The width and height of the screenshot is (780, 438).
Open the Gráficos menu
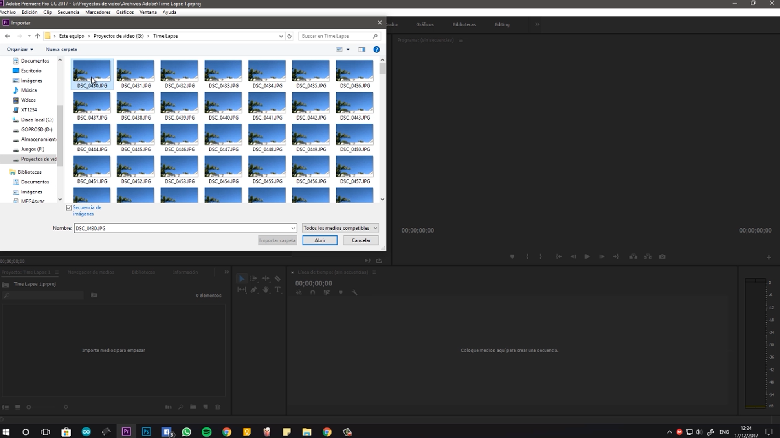pos(125,12)
